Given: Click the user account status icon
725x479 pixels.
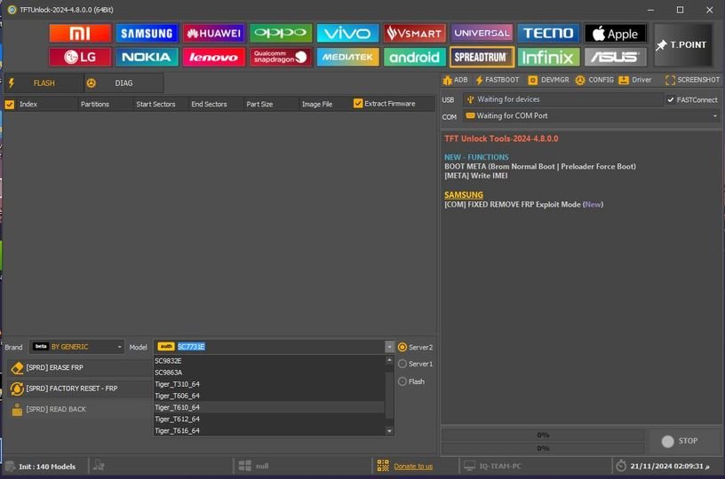Looking at the screenshot, I should coord(99,466).
